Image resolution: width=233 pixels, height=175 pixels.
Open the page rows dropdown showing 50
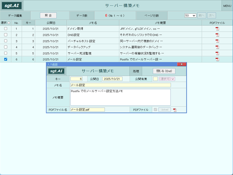coord(190,15)
